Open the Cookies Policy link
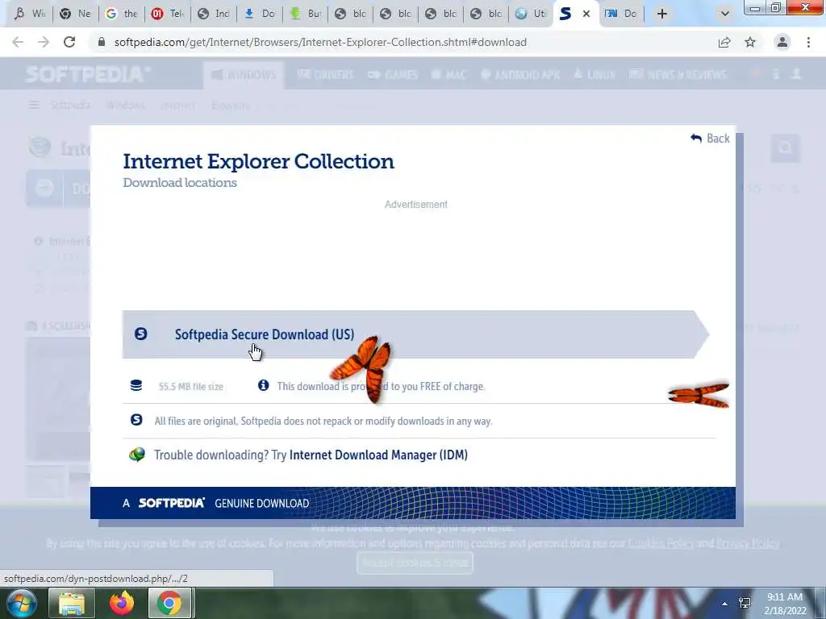This screenshot has height=619, width=826. point(661,543)
